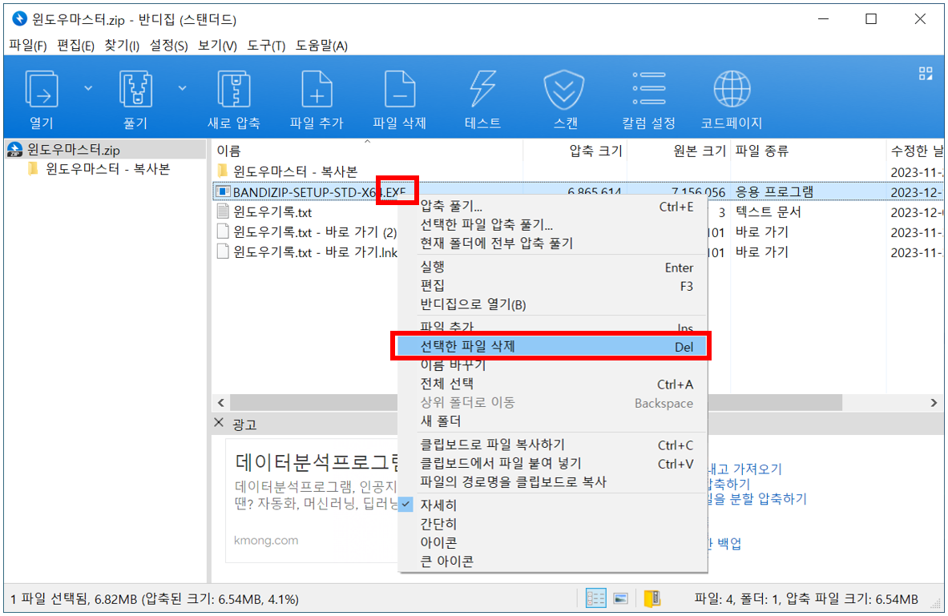Open the 도움말(A) menu

coord(321,46)
